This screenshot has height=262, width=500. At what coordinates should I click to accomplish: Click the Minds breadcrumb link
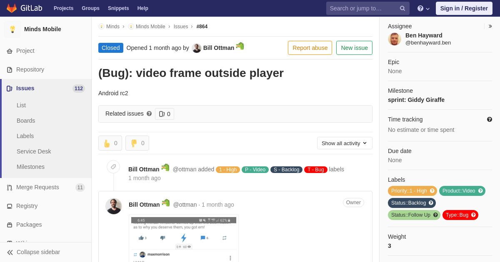coord(113,27)
